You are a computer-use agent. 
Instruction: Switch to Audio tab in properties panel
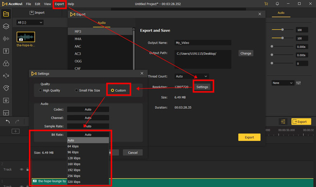(281, 13)
